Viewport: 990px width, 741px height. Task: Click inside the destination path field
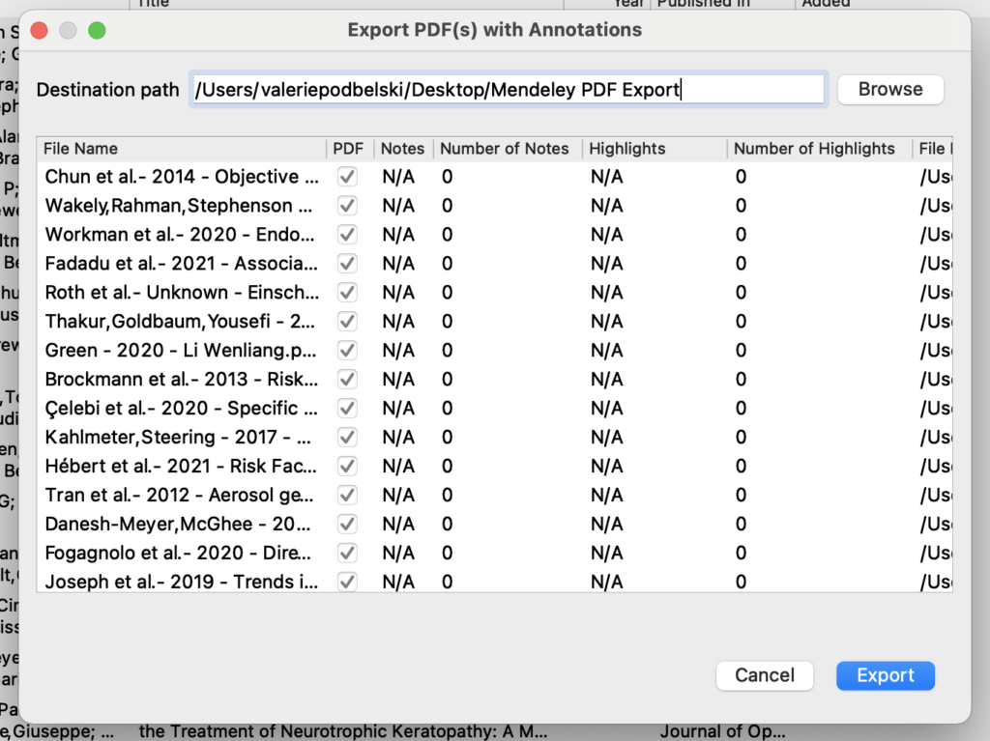[x=508, y=89]
